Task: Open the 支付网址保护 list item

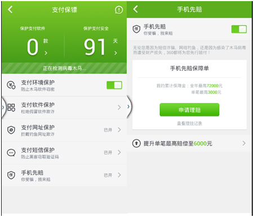Action: [x=64, y=130]
